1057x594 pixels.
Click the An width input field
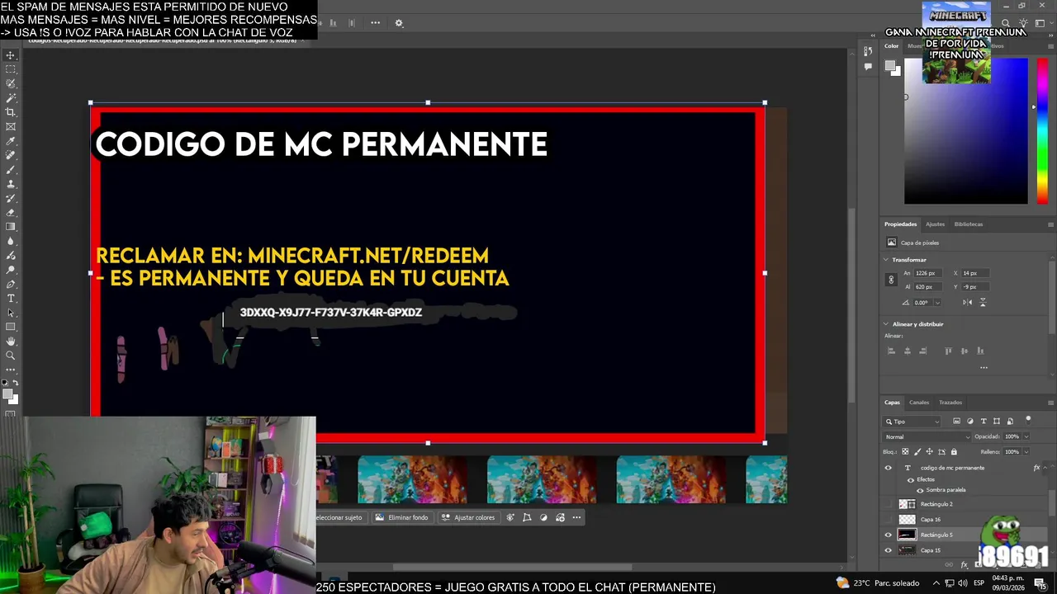(x=928, y=273)
